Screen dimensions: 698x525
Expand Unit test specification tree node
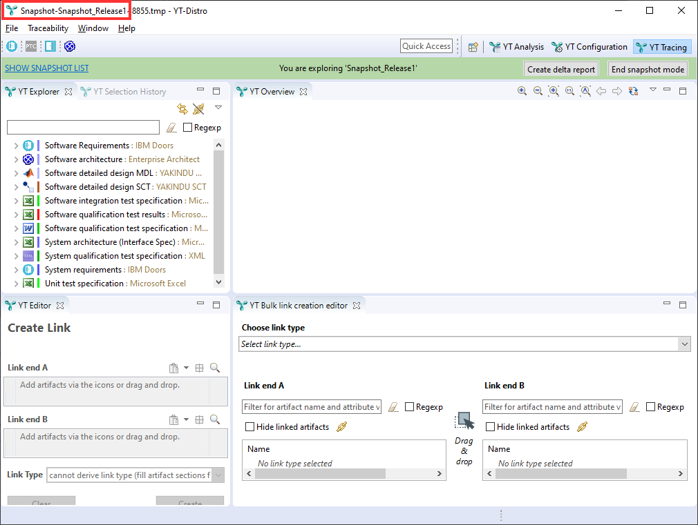16,284
